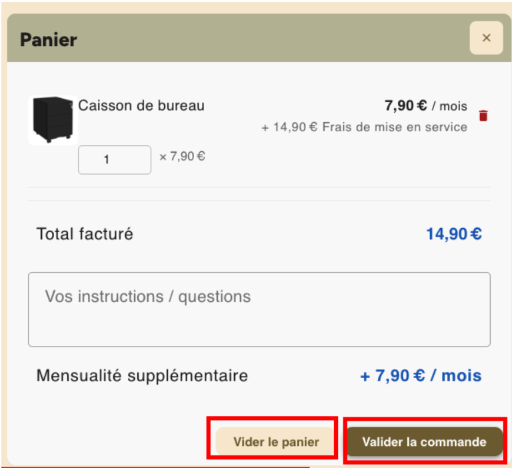This screenshot has height=468, width=512.
Task: Click the instructions / questions text area
Action: (259, 309)
